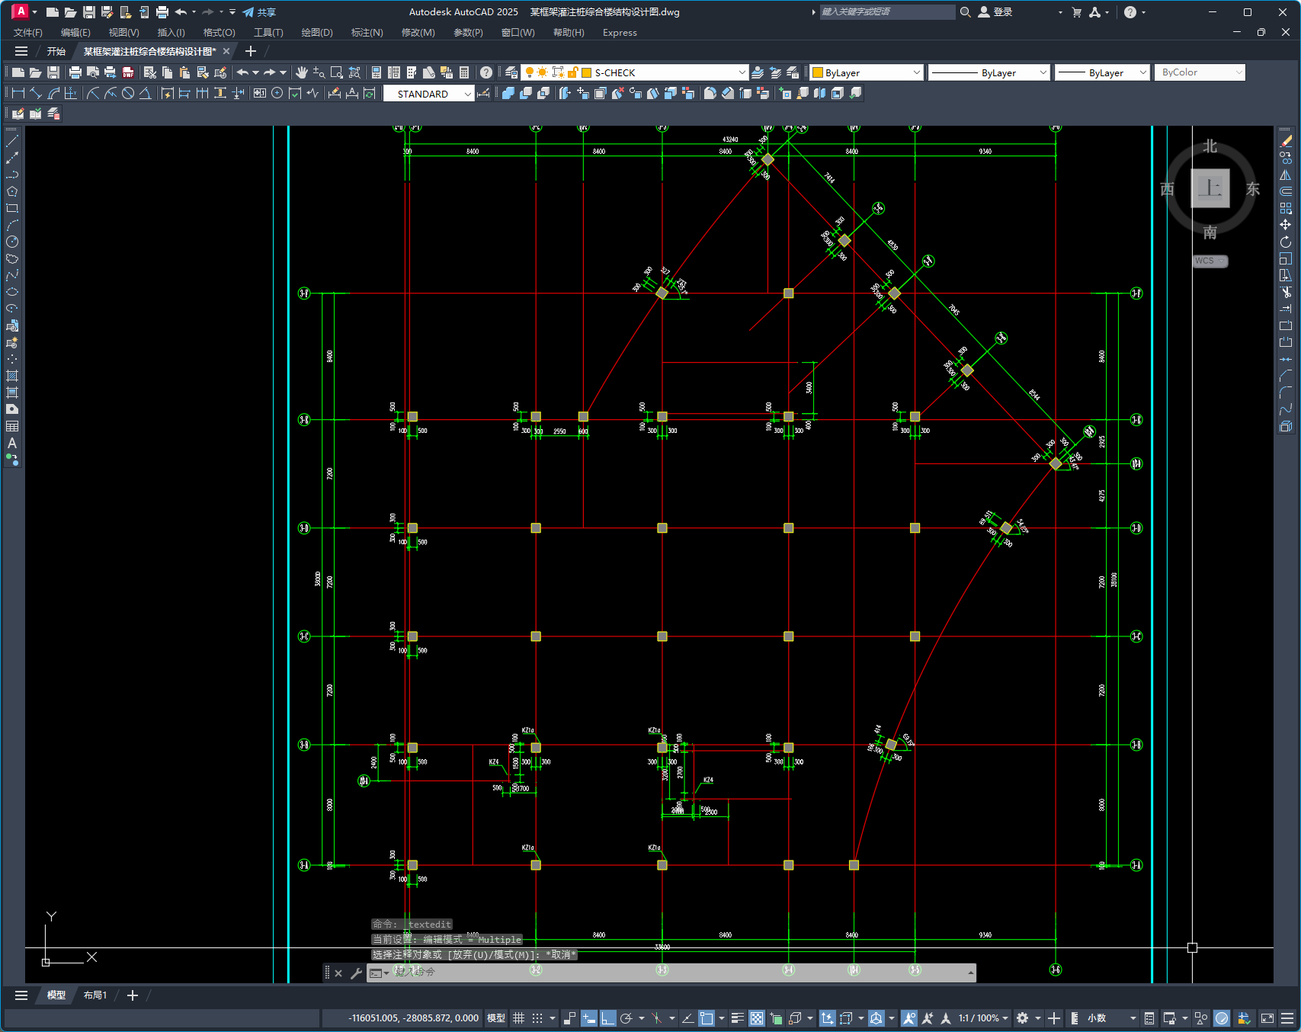Viewport: 1301px width, 1032px height.
Task: Click the 登录 sign-in button
Action: (x=995, y=12)
